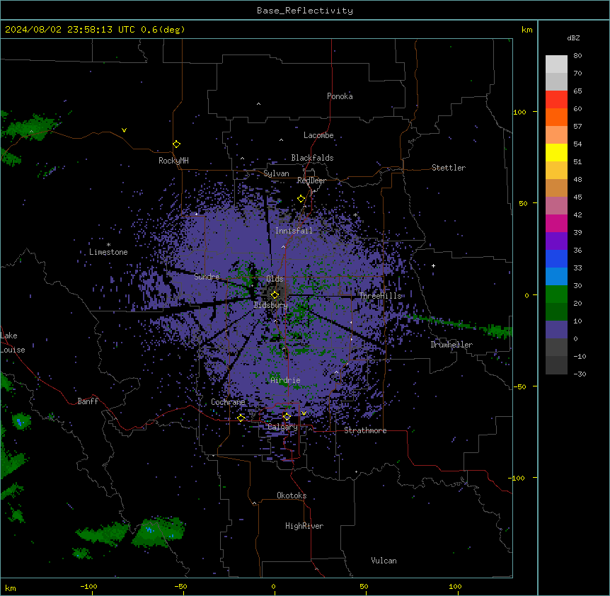Click the Sundre city label
Viewport: 610px width, 596px height.
207,277
